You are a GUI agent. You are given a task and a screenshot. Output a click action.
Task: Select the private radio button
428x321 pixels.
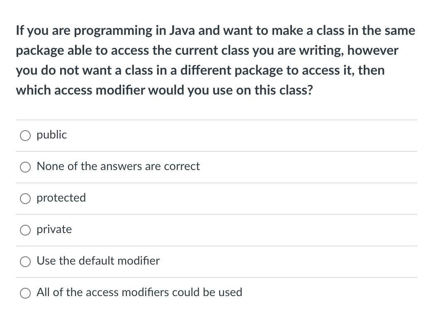25,230
